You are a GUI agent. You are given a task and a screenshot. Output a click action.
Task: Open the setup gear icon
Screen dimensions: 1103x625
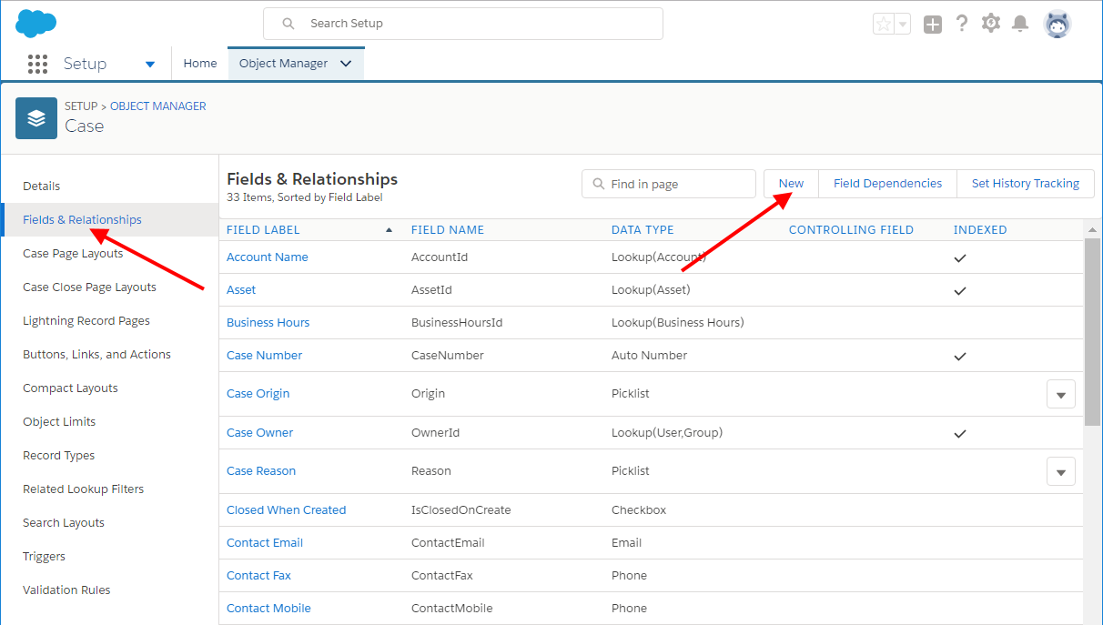(x=991, y=24)
